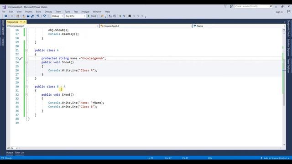Screen dimensions: 292x164
Task: Click the editor vertical scrollbar thumb
Action: [284, 83]
